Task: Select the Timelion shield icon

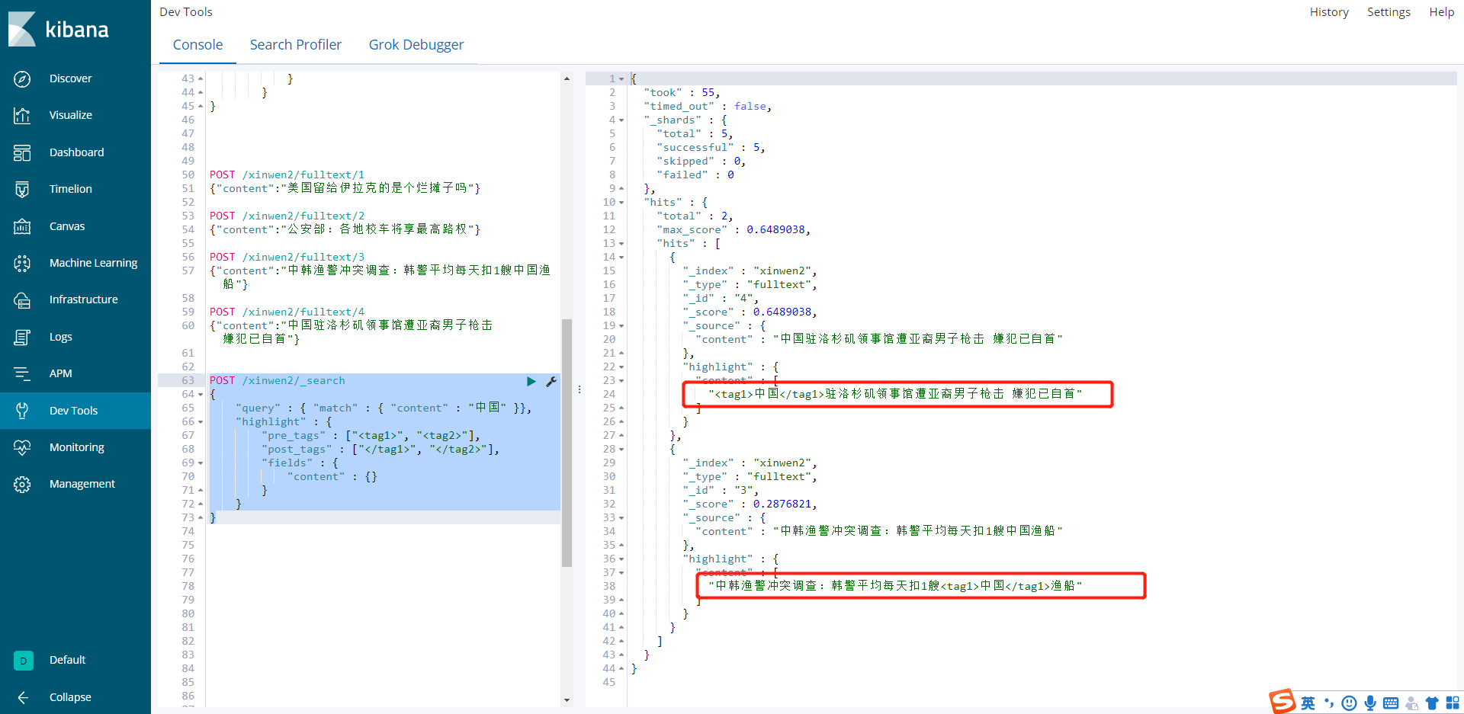Action: tap(22, 189)
